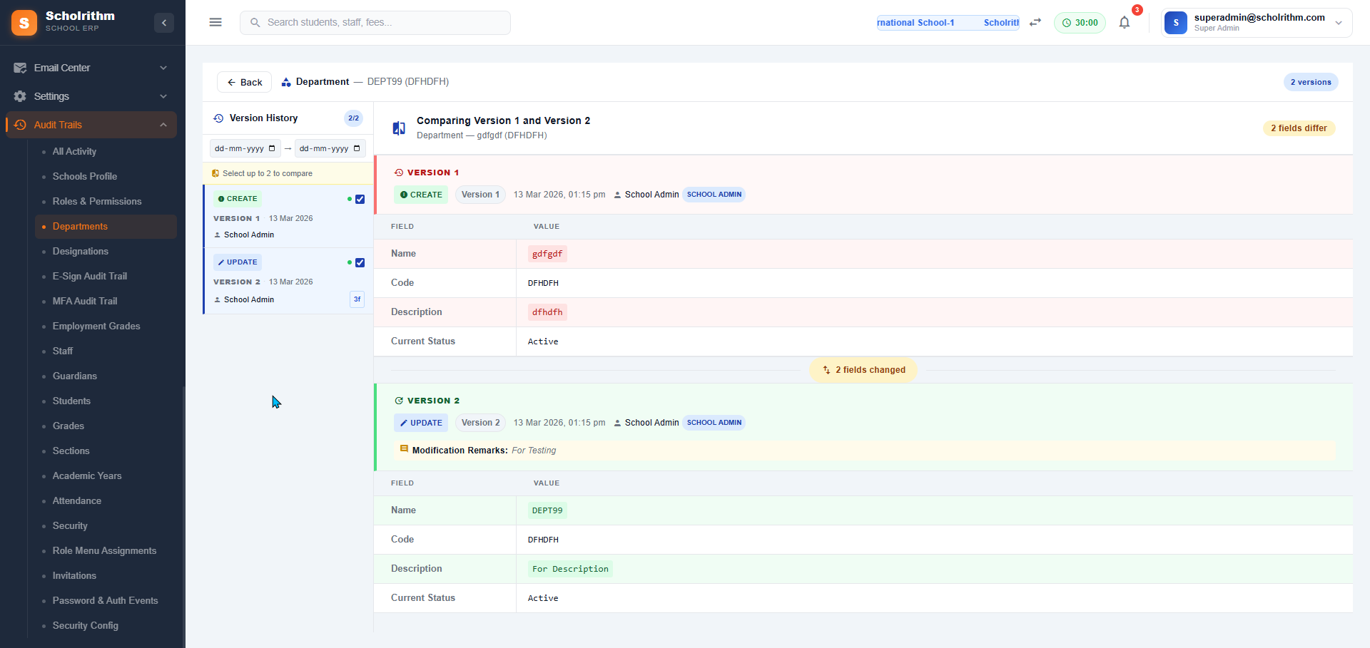Open notifications via the bell icon
The image size is (1370, 648).
(1125, 22)
